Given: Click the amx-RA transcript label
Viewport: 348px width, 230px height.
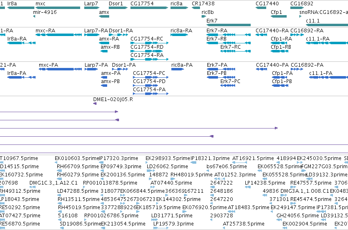Looking at the screenshot, I should point(109,38).
